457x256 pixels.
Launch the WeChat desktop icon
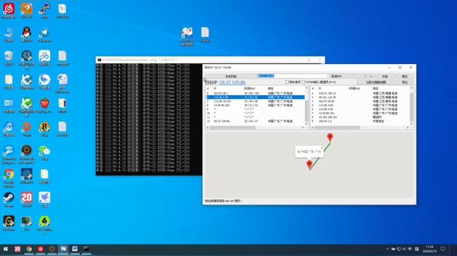[44, 153]
